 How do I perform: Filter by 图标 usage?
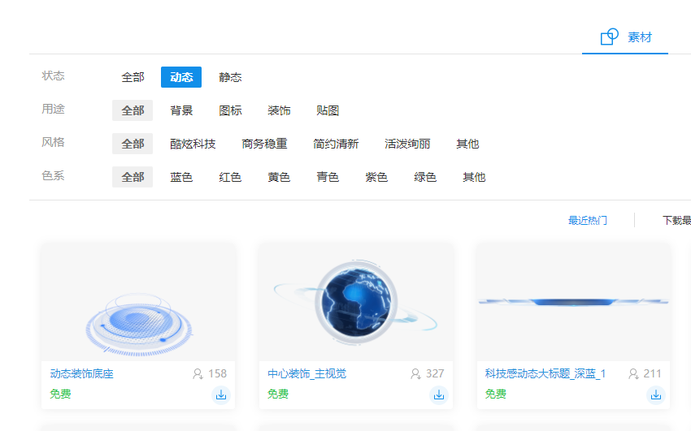coord(230,110)
